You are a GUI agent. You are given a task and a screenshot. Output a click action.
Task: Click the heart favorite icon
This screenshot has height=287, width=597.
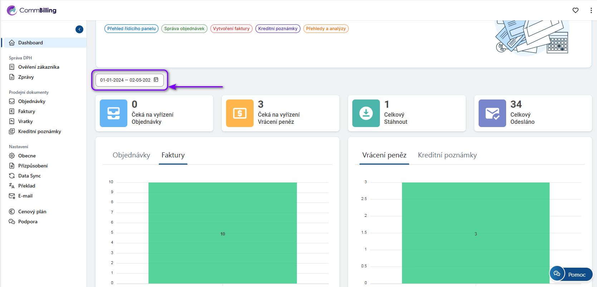(575, 10)
